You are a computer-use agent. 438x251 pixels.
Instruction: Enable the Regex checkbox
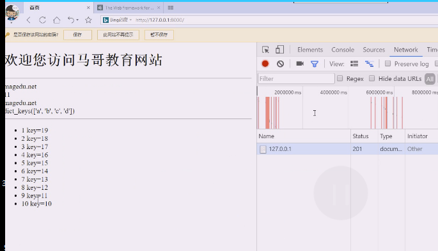340,78
